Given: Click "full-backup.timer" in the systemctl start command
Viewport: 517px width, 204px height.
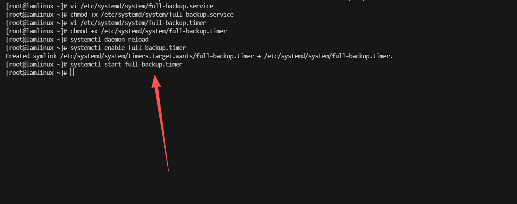Looking at the screenshot, I should [153, 65].
